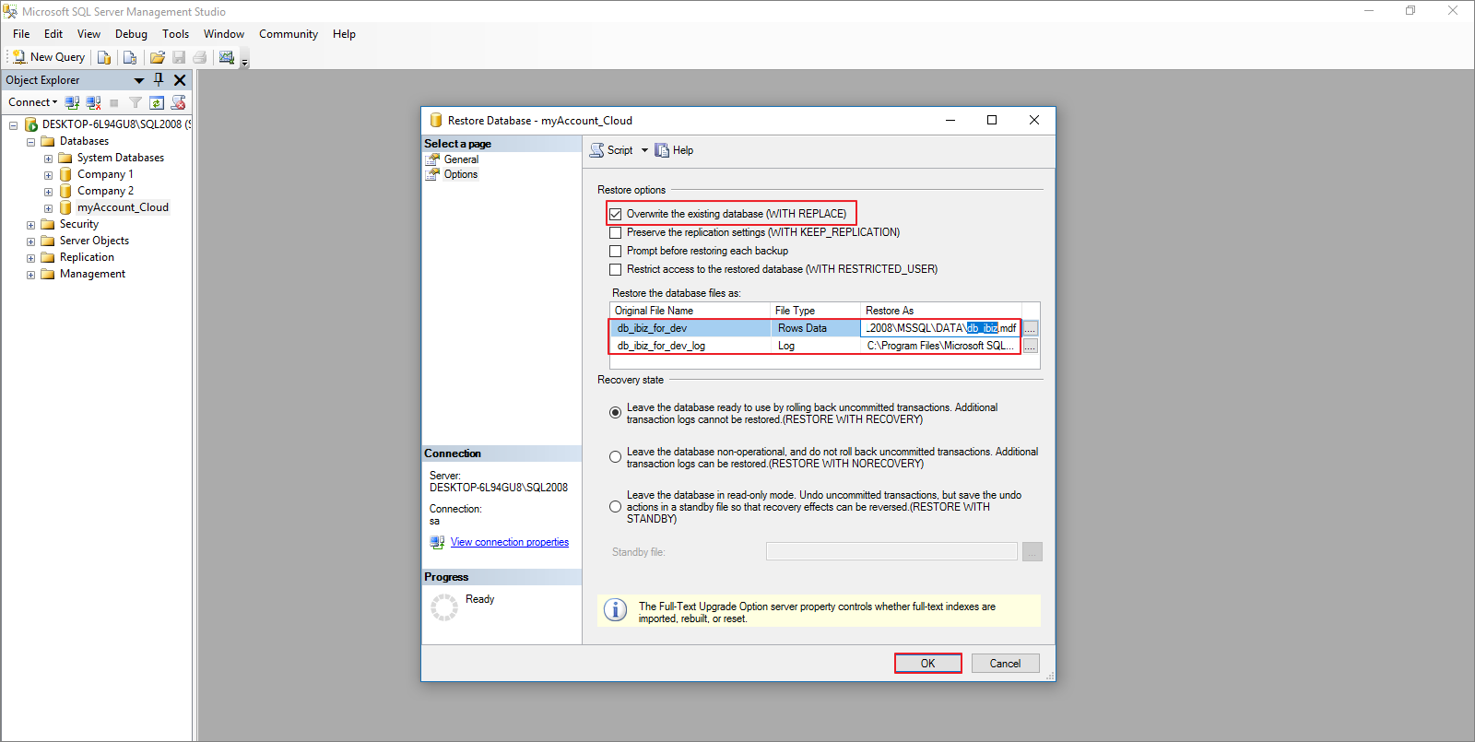This screenshot has height=742, width=1475.
Task: Click the Open File folder icon
Action: pos(158,57)
